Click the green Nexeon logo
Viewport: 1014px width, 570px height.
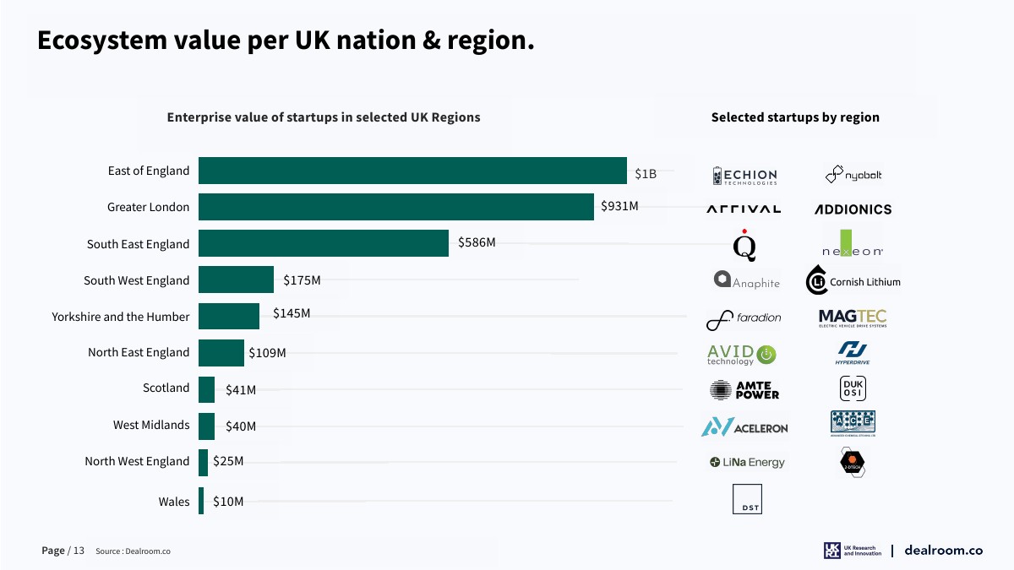pyautogui.click(x=853, y=243)
